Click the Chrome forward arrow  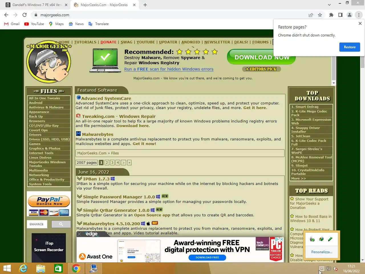click(x=15, y=15)
